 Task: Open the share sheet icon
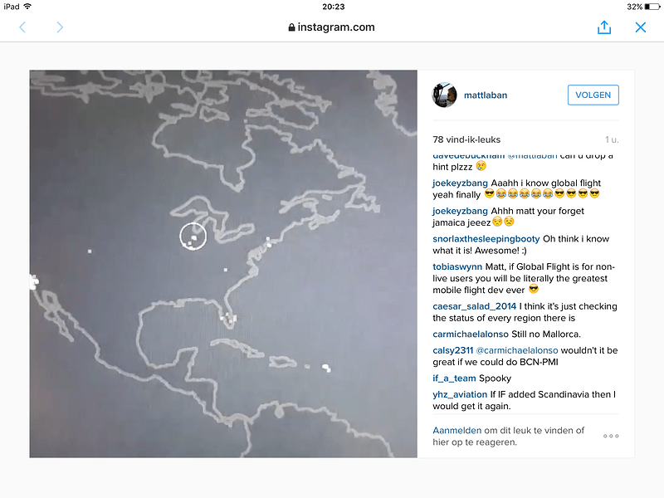coord(604,27)
